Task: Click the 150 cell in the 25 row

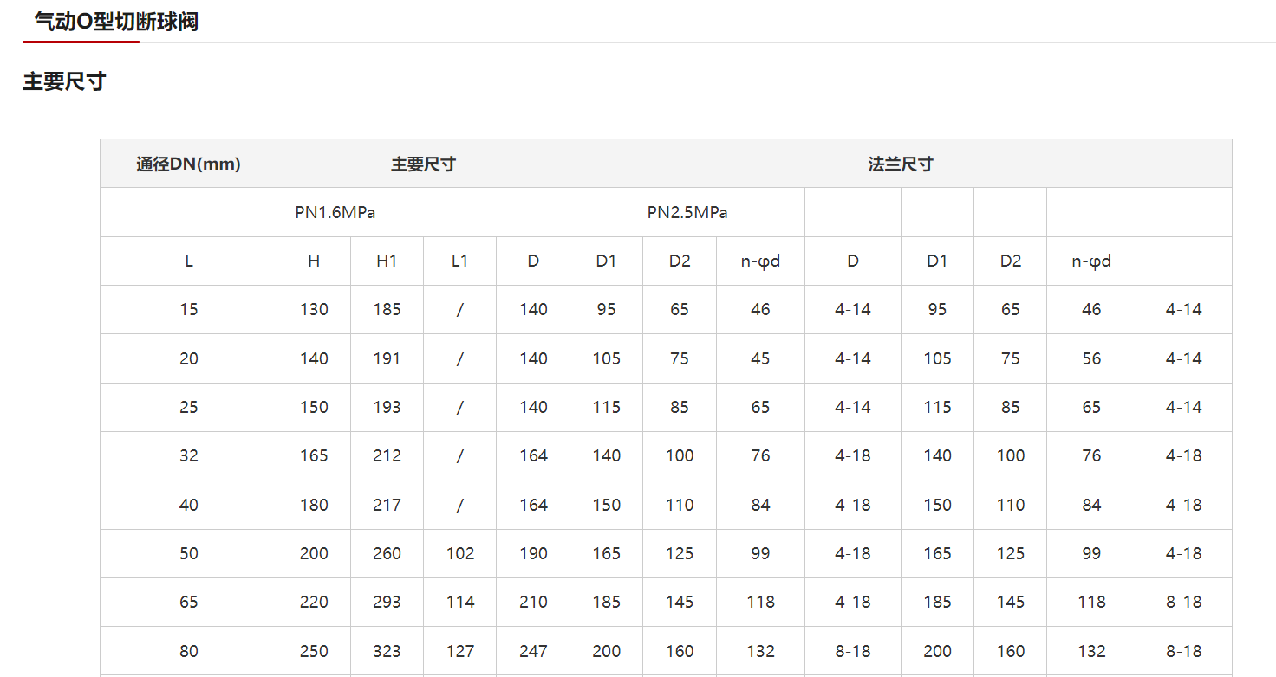Action: [x=314, y=407]
